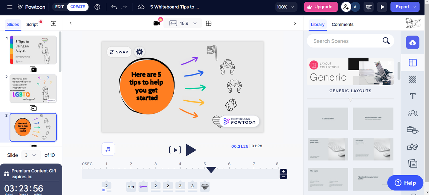Select slide 2 thumbnail

coord(33,89)
